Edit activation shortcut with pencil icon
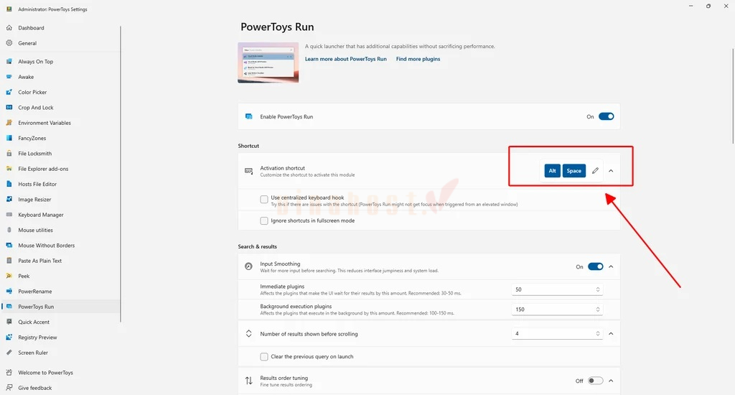This screenshot has width=735, height=395. pyautogui.click(x=595, y=171)
